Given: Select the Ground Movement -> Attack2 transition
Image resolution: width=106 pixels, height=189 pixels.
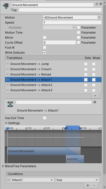Looking at the screenshot, I should 53,85.
